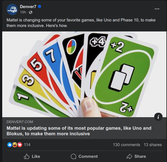The height and width of the screenshot is (162, 167).
Task: Open the three-dot post options menu
Action: click(x=157, y=9)
